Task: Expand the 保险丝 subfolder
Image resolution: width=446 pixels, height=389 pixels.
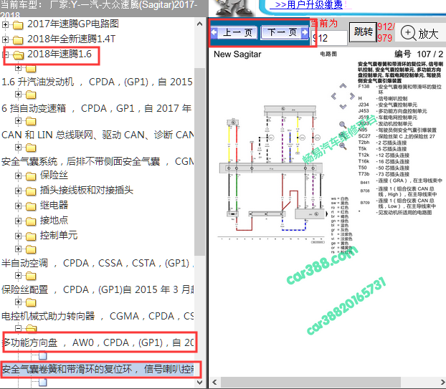Action: coord(18,176)
